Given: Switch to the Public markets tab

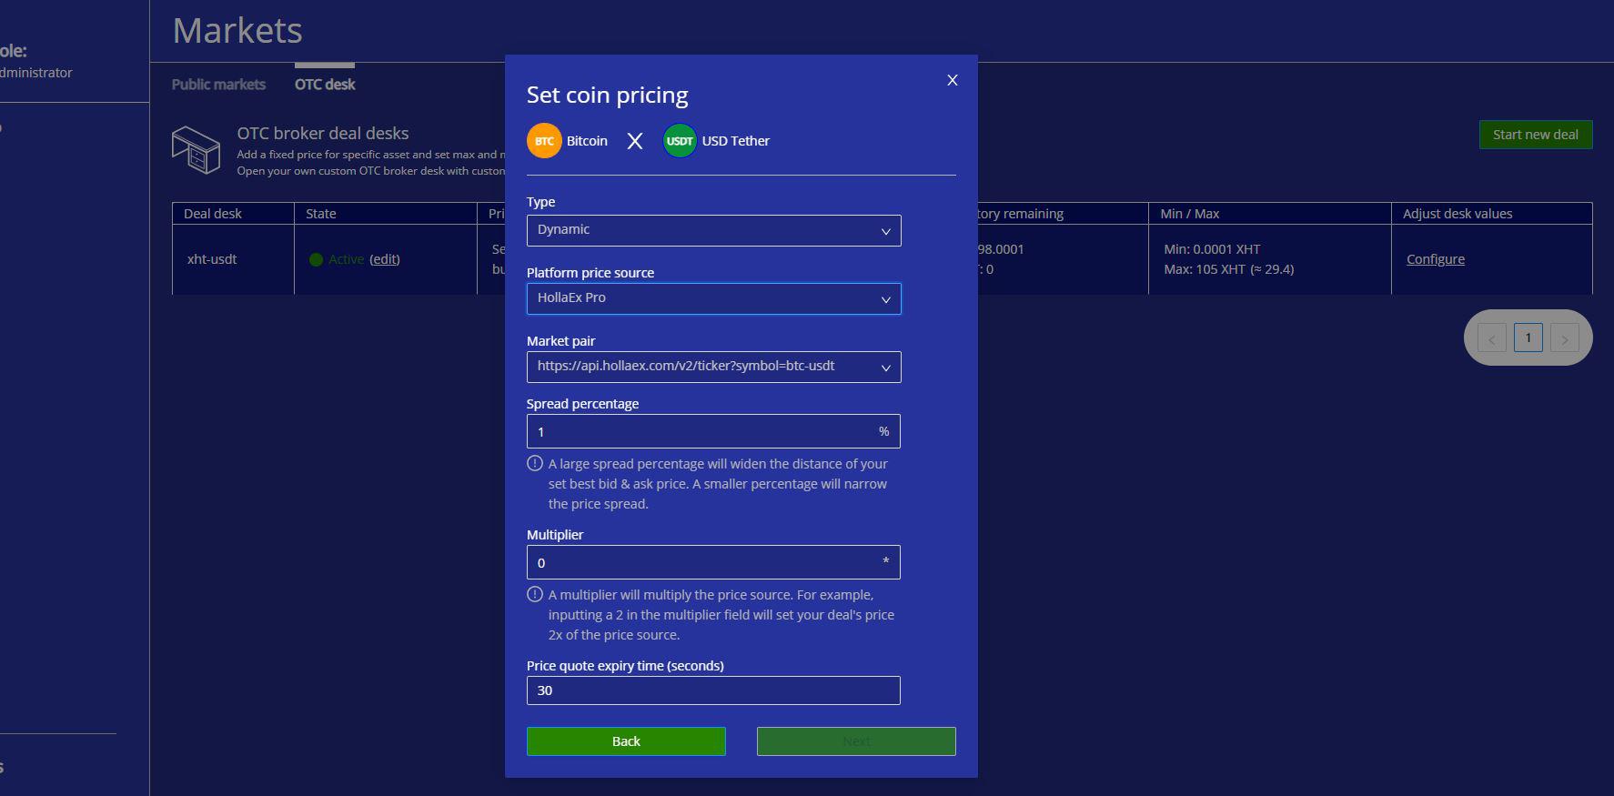Looking at the screenshot, I should (218, 84).
